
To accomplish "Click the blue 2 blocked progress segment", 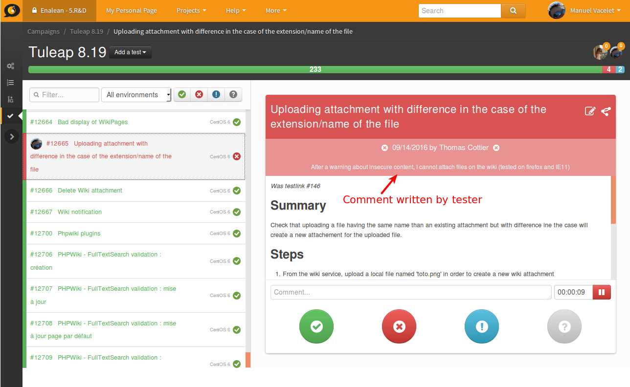I will (x=620, y=69).
